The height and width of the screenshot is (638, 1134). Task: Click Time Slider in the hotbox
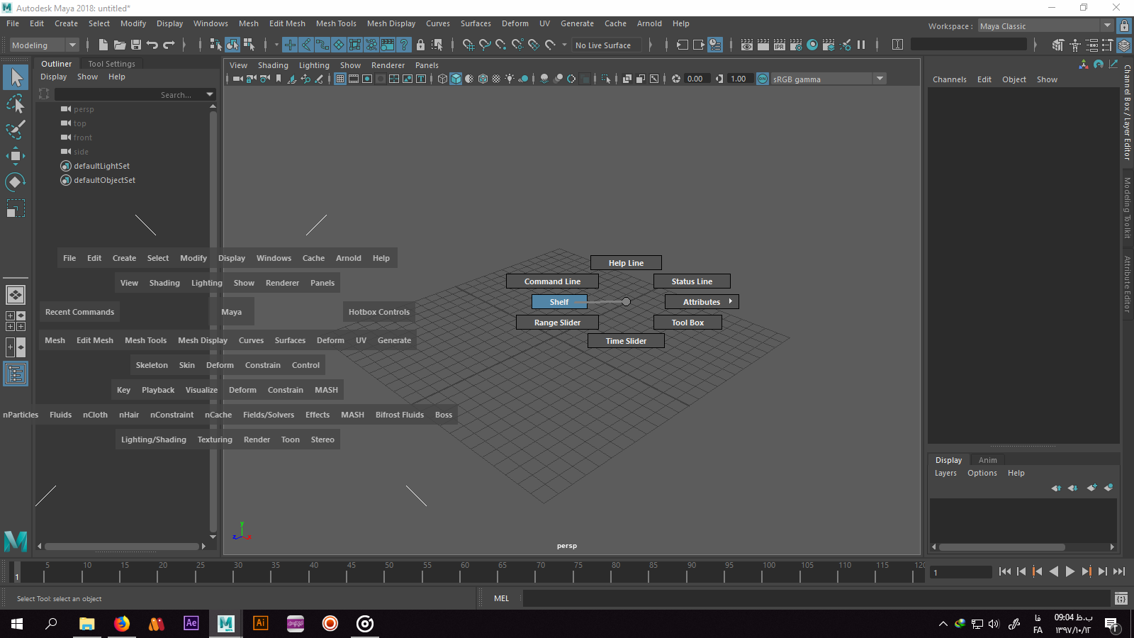[x=626, y=341]
